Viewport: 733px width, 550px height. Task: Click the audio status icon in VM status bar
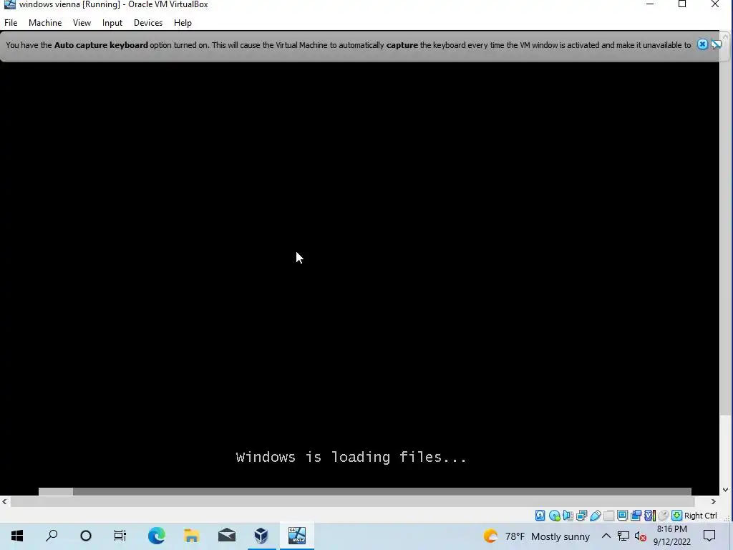(568, 516)
